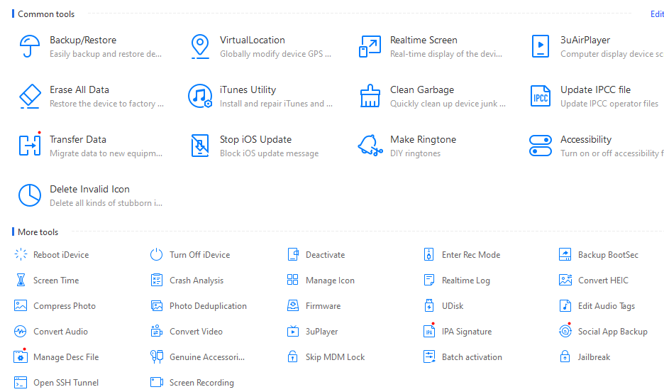
Task: Click the Backup BootSec icon
Action: point(565,254)
